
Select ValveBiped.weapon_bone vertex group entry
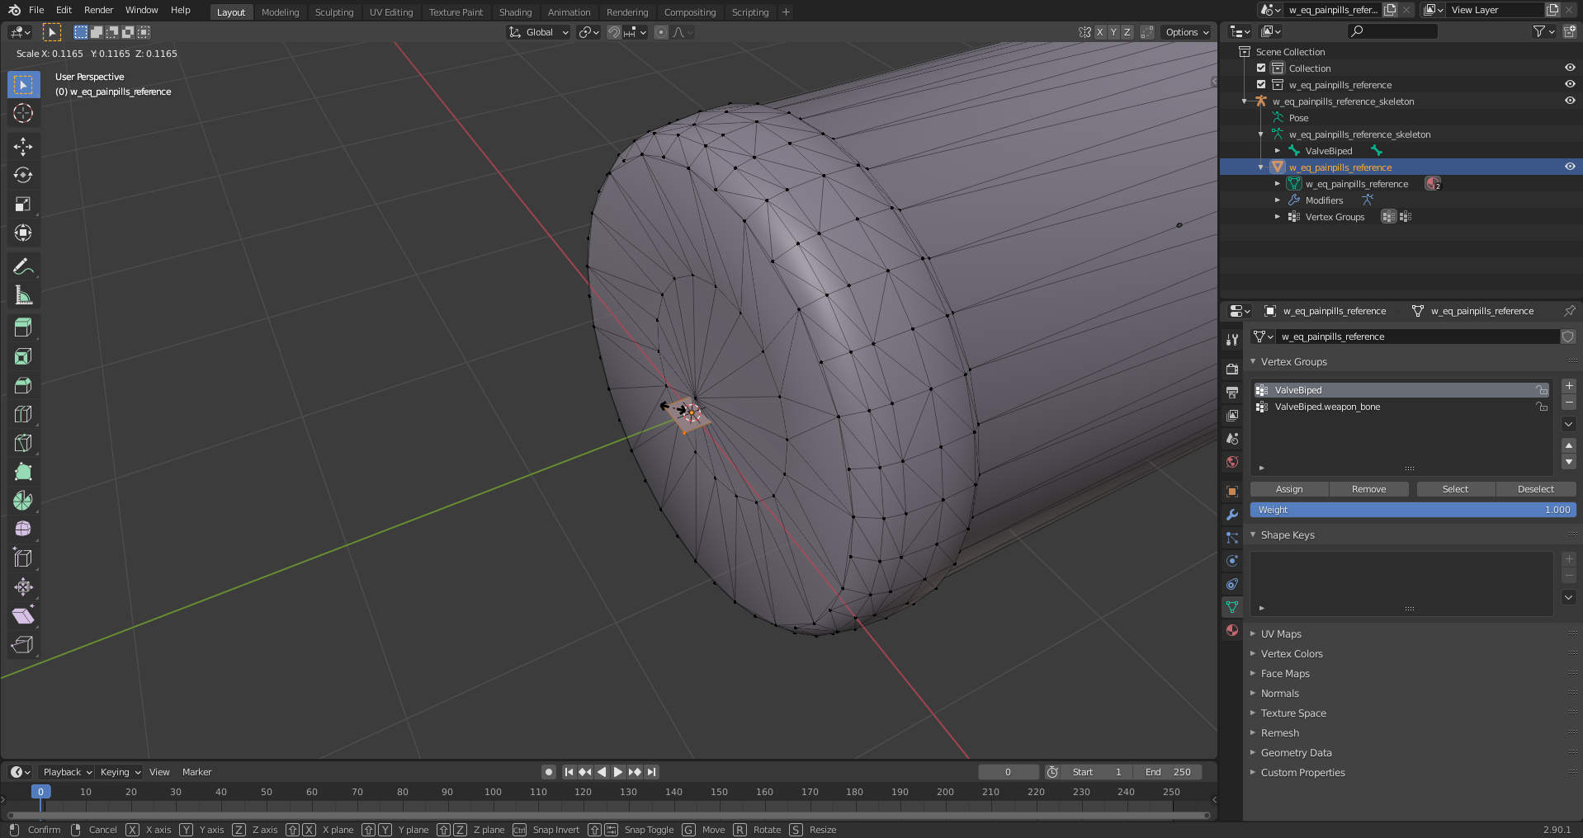1327,407
